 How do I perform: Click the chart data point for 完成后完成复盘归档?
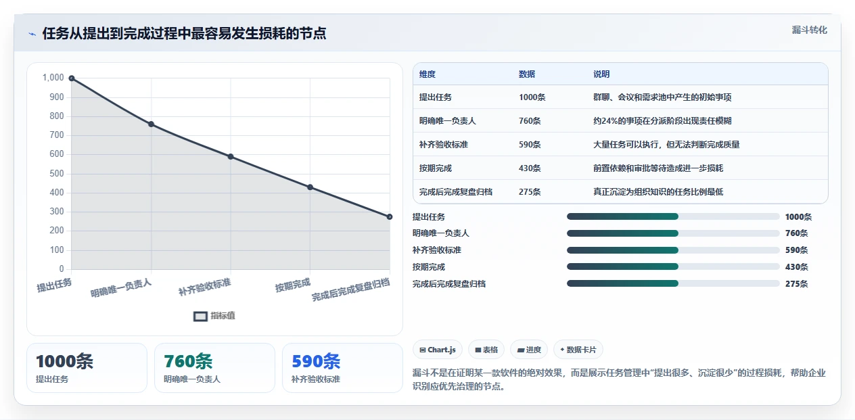point(390,217)
